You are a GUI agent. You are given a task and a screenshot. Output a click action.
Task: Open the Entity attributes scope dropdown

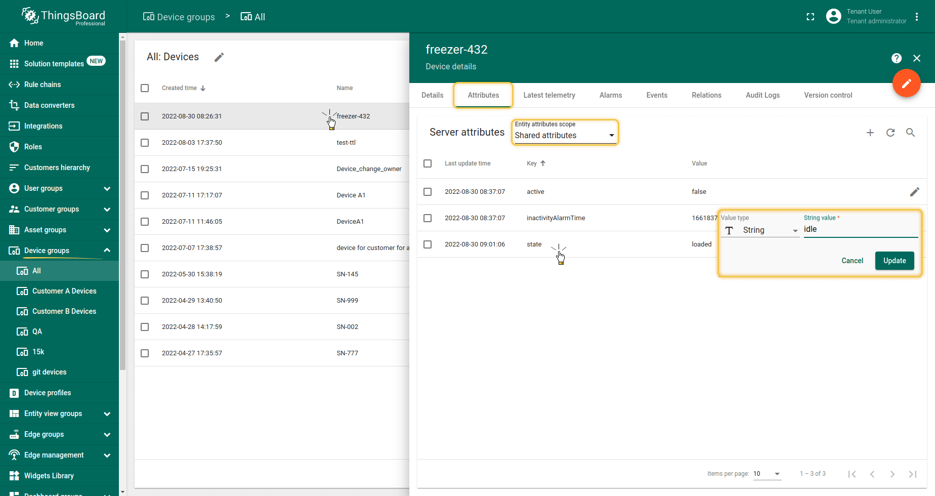[564, 135]
